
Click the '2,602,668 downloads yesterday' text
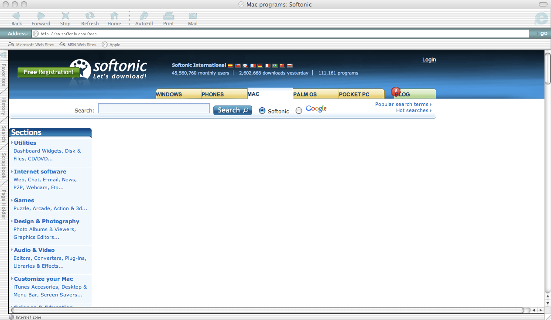274,73
